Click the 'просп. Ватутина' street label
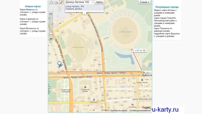 click(x=140, y=99)
